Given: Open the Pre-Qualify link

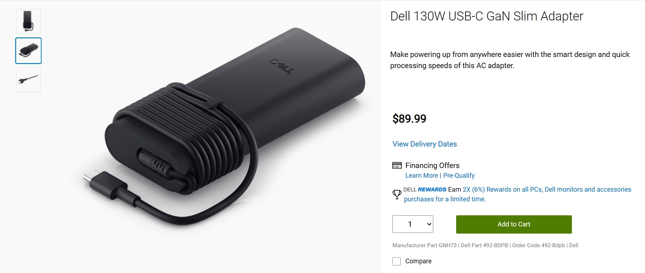Looking at the screenshot, I should (x=458, y=175).
